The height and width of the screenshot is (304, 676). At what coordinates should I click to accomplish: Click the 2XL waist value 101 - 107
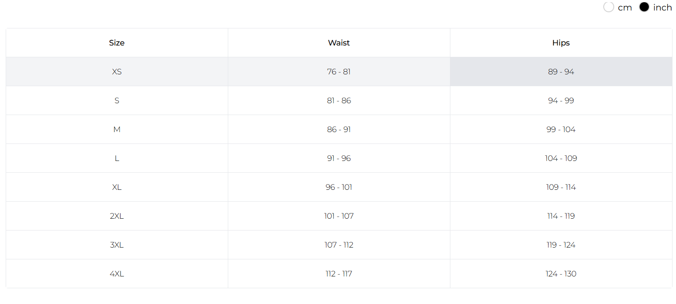(339, 216)
